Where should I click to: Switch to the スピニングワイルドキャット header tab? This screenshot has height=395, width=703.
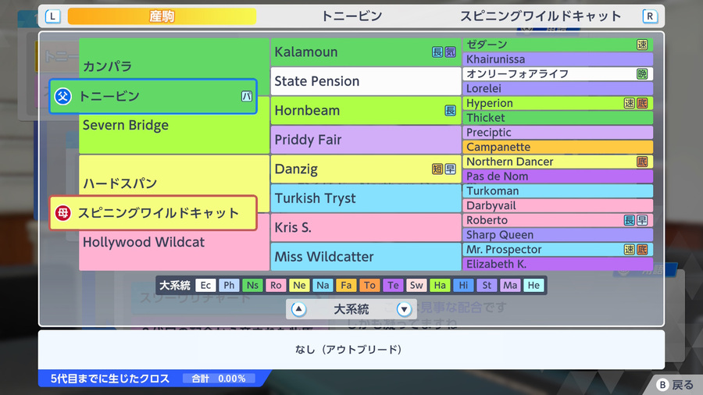click(x=541, y=16)
